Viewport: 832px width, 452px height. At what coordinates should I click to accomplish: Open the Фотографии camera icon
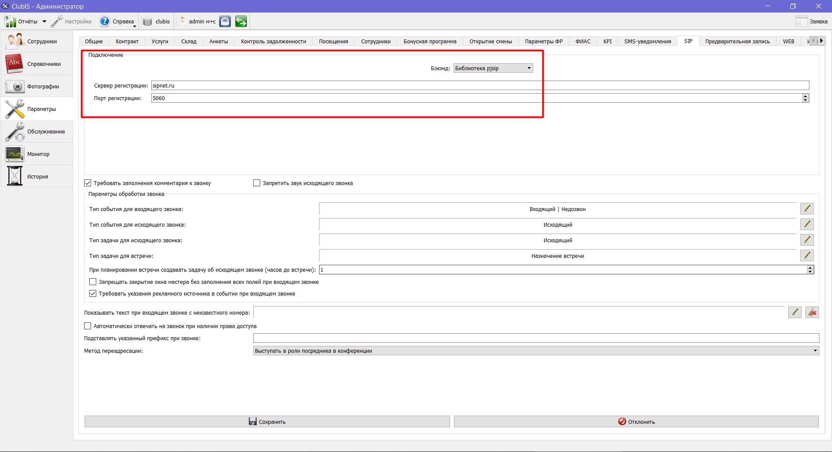tap(15, 86)
